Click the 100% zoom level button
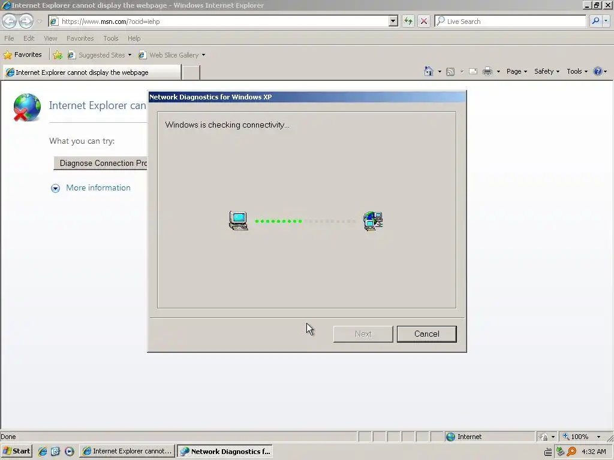This screenshot has height=460, width=614. pos(576,437)
